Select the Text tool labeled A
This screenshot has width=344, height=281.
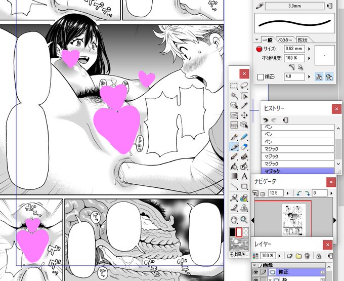(x=244, y=176)
